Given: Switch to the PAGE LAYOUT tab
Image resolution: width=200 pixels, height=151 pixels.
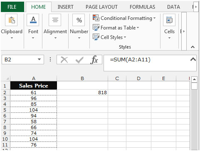Looking at the screenshot, I should [x=101, y=7].
